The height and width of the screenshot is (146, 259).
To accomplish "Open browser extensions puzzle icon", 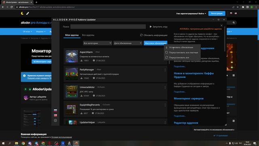I will pyautogui.click(x=243, y=7).
